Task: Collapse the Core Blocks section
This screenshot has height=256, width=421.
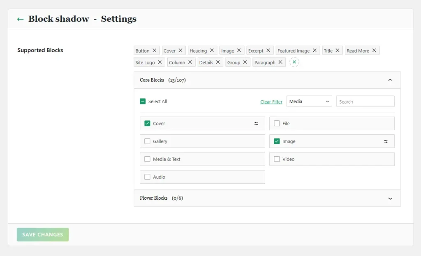Action: 390,80
